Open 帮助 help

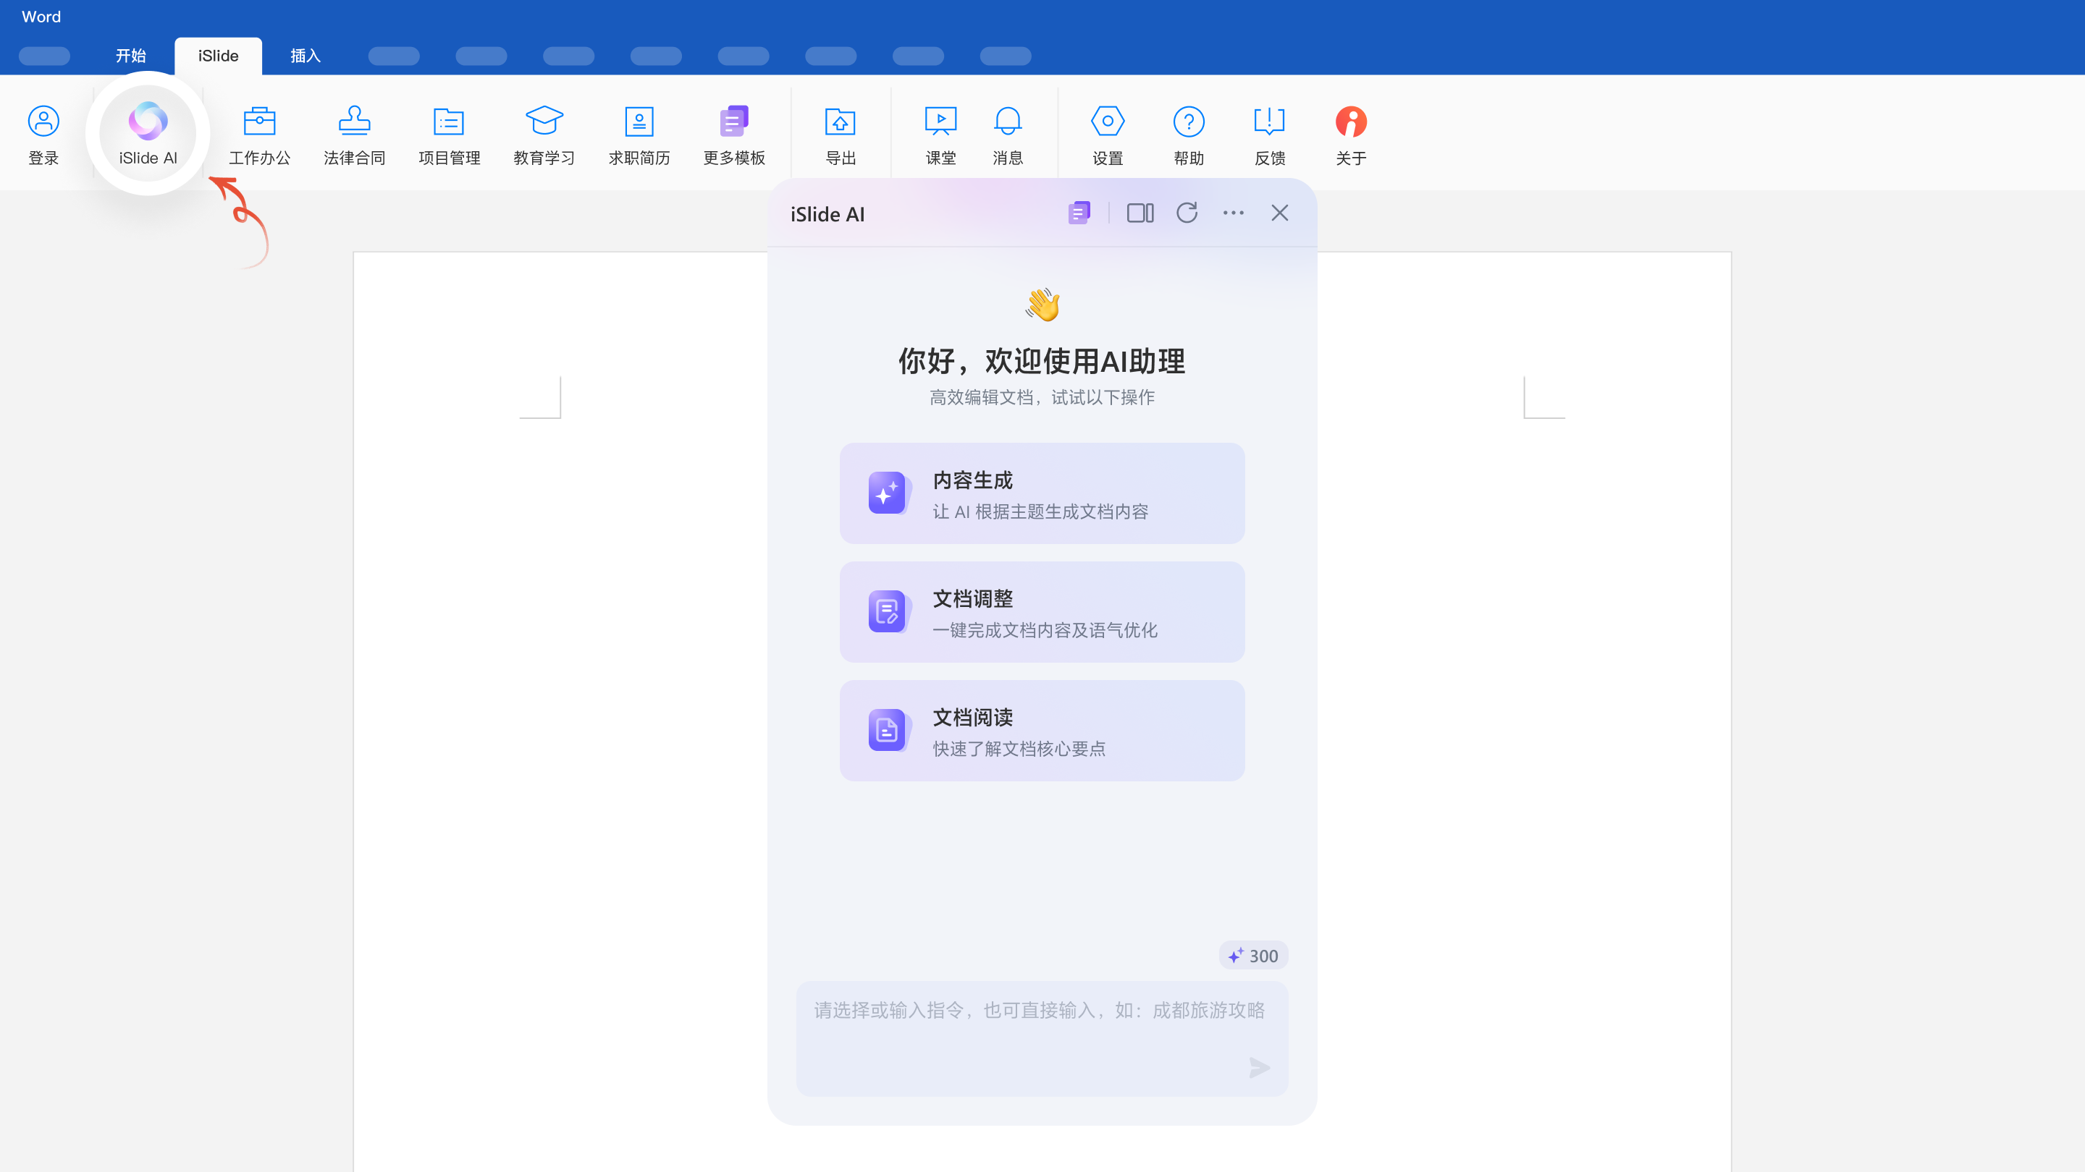pos(1189,136)
